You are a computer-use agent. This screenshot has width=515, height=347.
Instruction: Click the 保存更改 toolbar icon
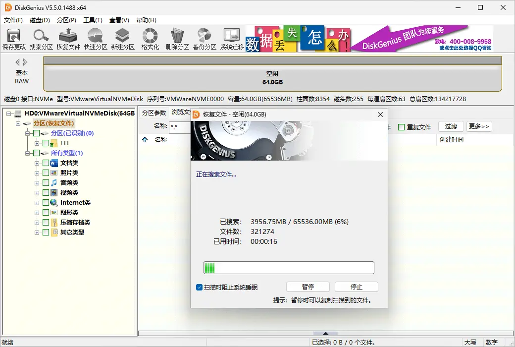coord(14,39)
